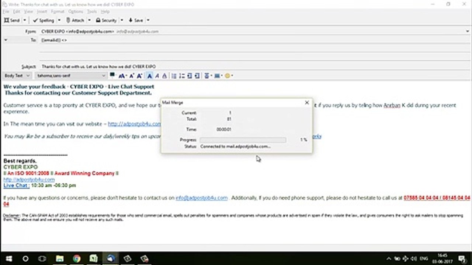Show hidden system tray icons

click(x=389, y=259)
